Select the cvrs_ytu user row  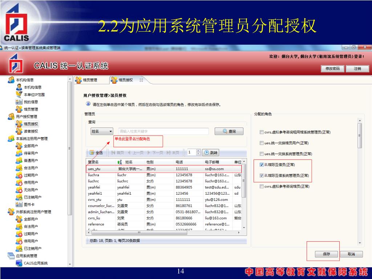[164, 199]
